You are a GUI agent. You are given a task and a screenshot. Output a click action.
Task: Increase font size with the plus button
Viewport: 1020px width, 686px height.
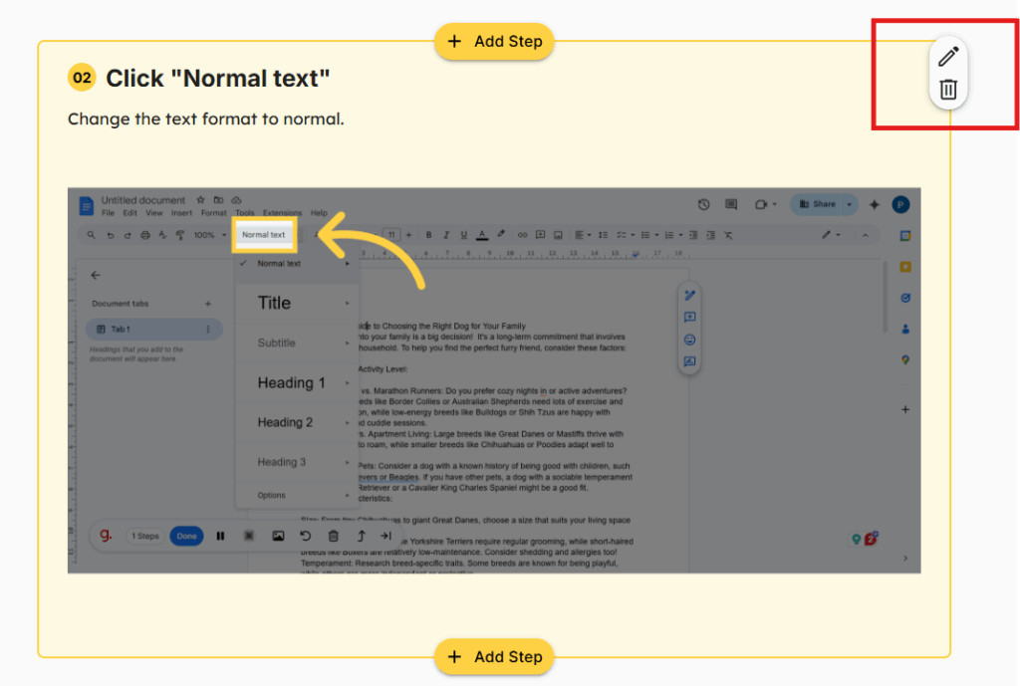tap(408, 235)
